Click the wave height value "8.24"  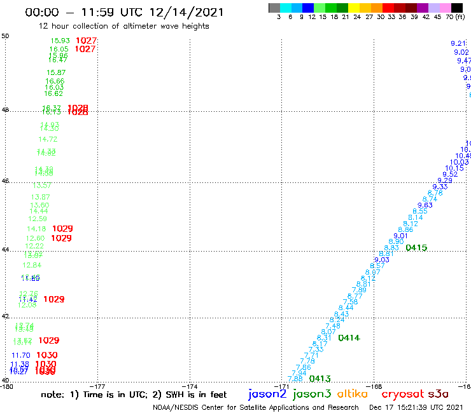[x=337, y=320]
